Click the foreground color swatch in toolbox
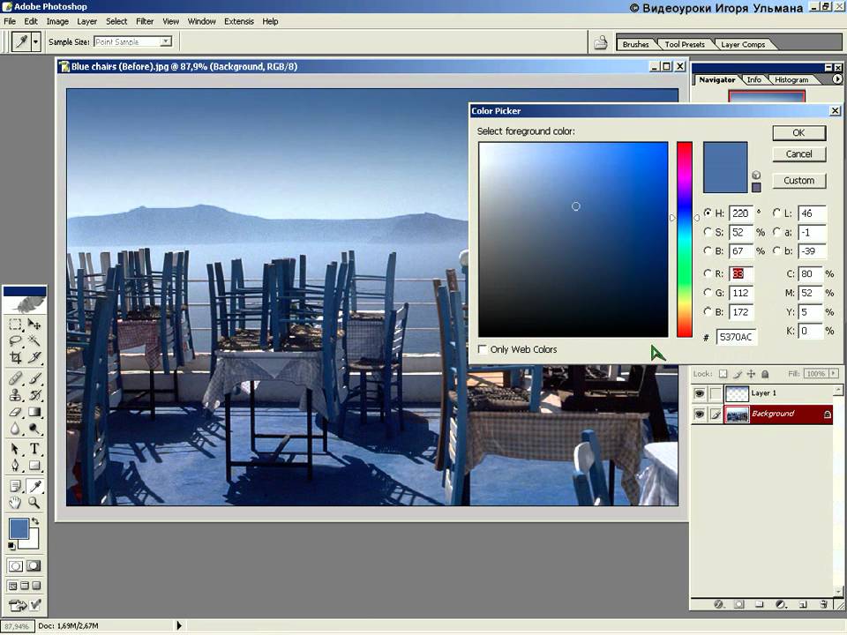This screenshot has width=847, height=635. coord(19,528)
